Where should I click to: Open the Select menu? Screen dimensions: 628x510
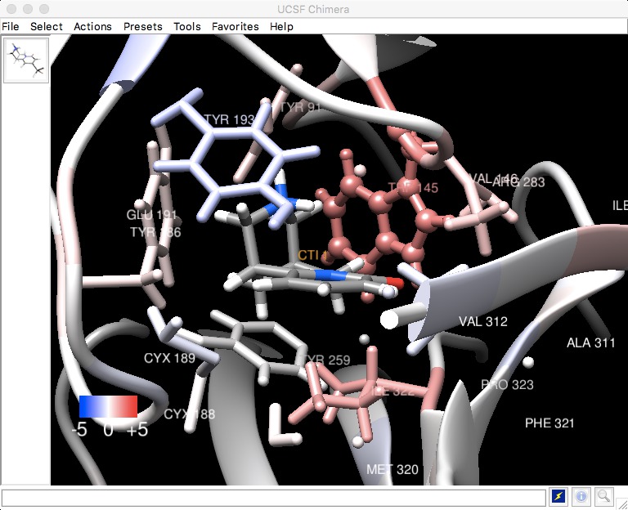click(47, 26)
